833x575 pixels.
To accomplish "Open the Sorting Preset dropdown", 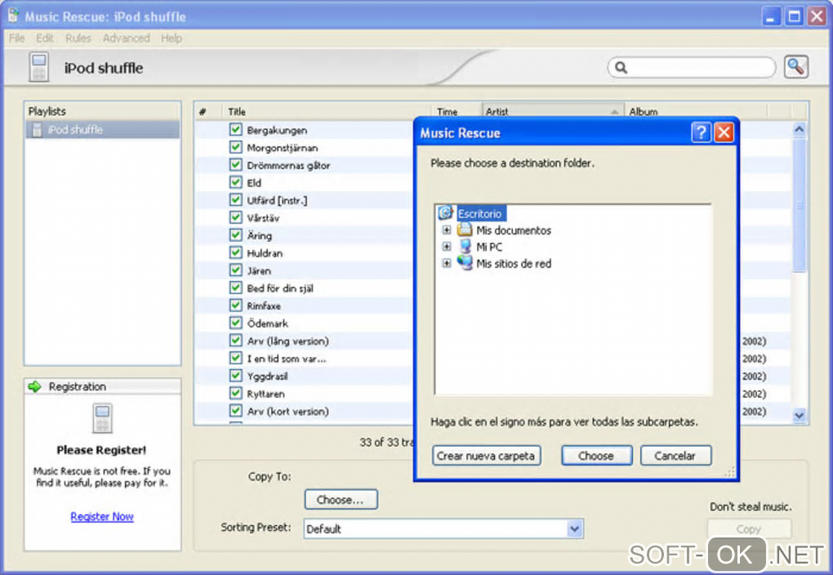I will (x=574, y=528).
